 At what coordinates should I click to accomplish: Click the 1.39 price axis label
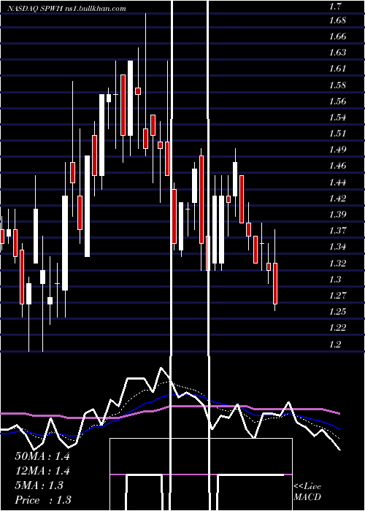337,215
